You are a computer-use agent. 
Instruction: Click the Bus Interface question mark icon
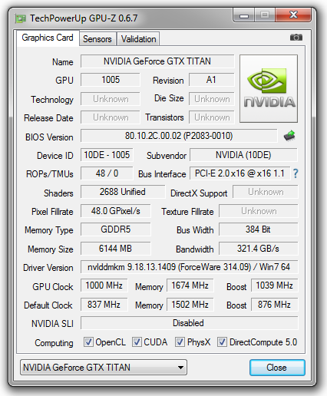pos(296,173)
